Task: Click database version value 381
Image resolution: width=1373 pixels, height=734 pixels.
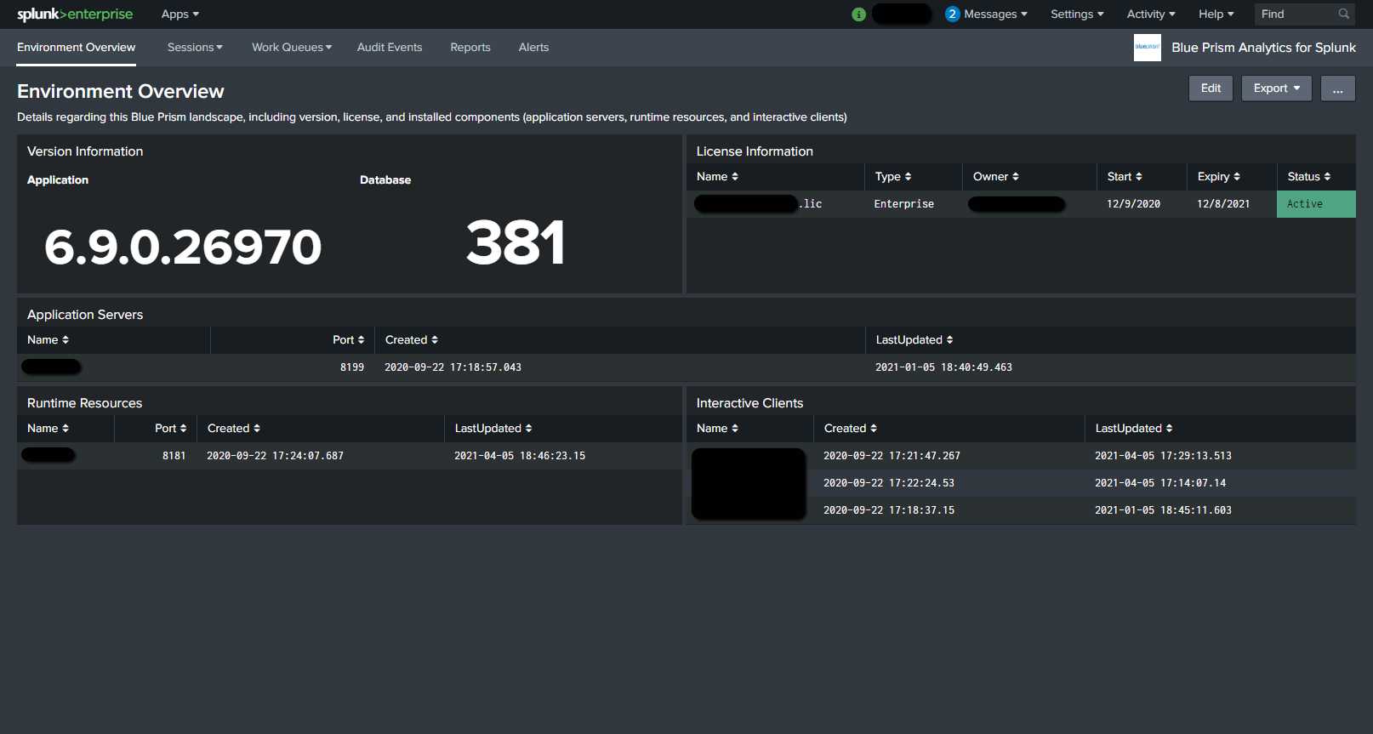Action: [x=516, y=242]
